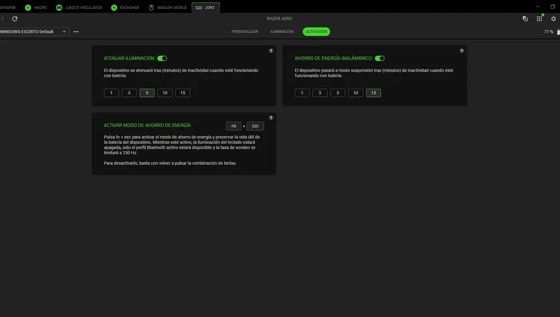The height and width of the screenshot is (317, 560).
Task: Toggle Ahorro de Energía Inalámbrico switch
Action: tap(380, 58)
